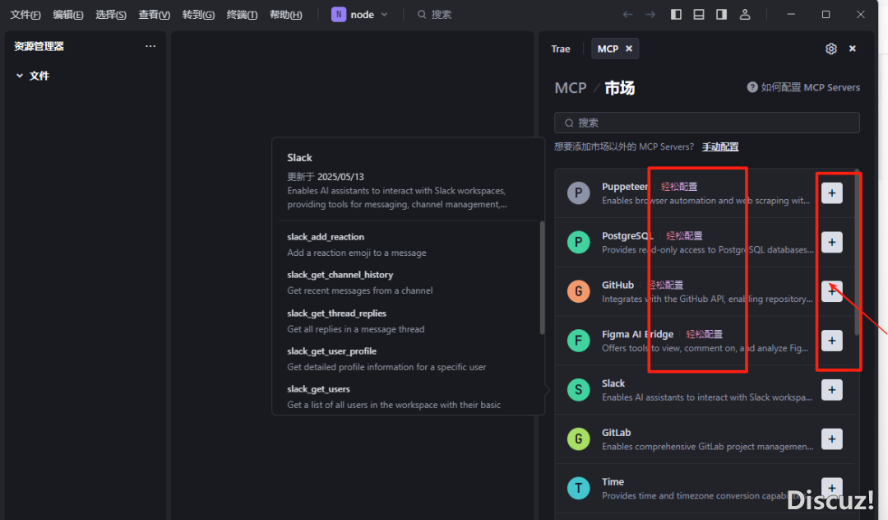Switch to the Trae tab
This screenshot has height=520, width=888.
(561, 49)
